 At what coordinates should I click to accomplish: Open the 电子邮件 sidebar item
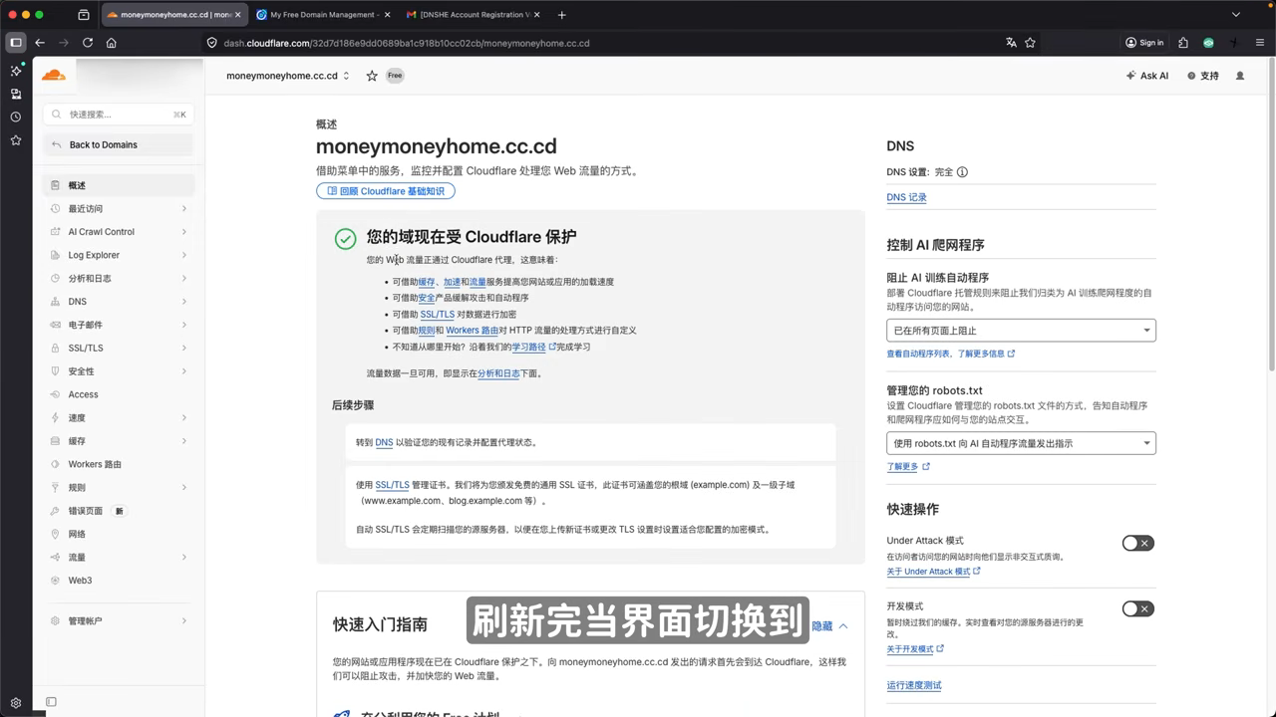tap(119, 325)
